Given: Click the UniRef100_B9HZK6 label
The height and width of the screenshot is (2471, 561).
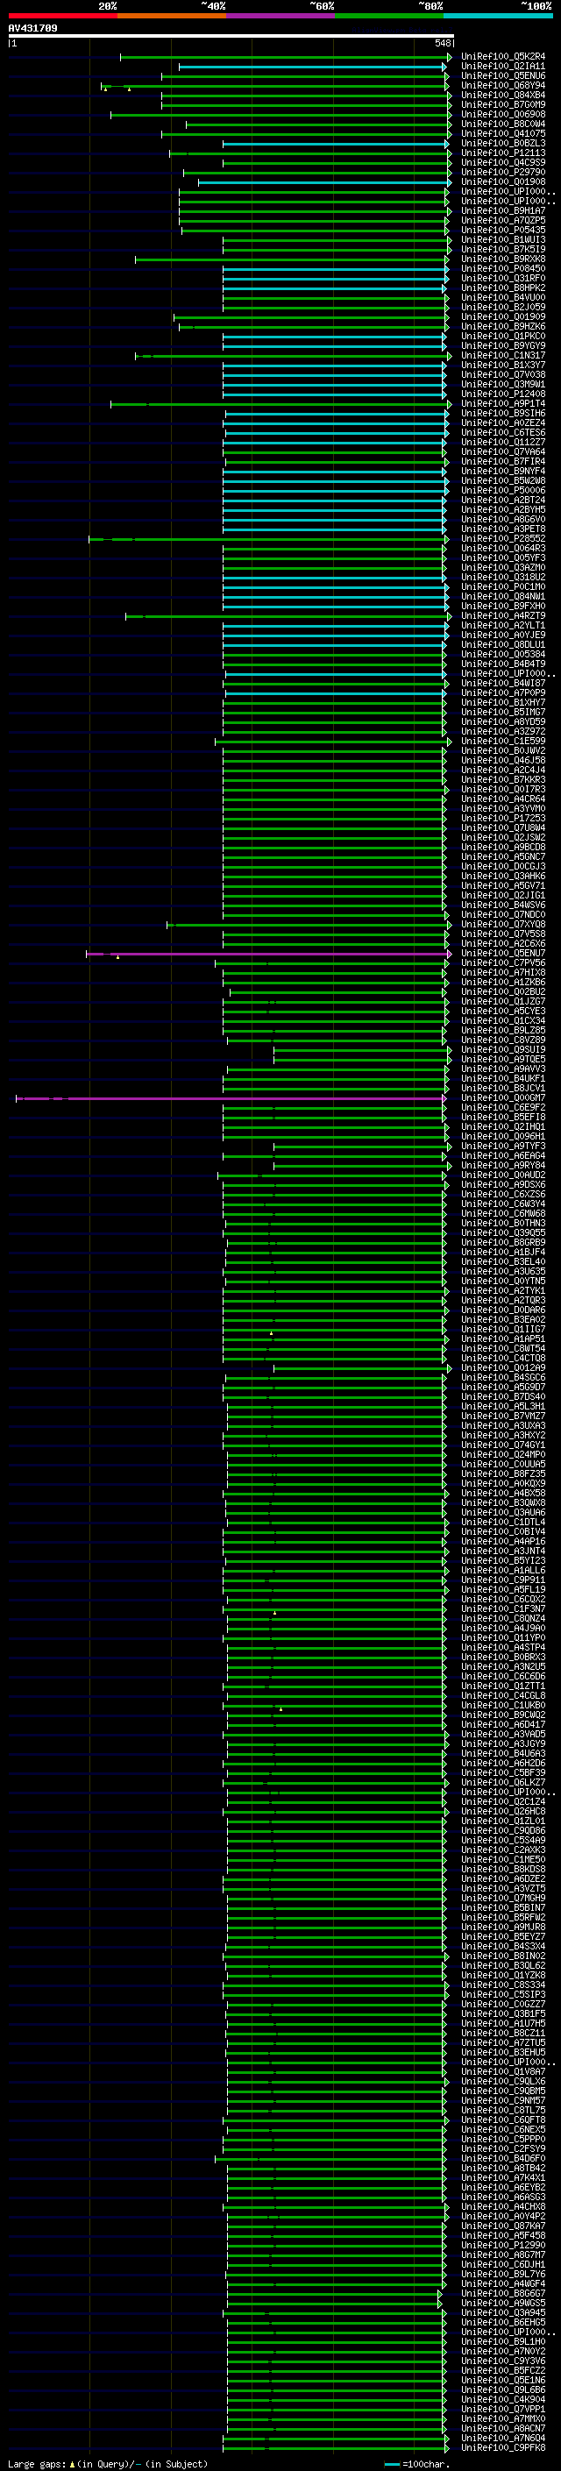Looking at the screenshot, I should [x=502, y=326].
